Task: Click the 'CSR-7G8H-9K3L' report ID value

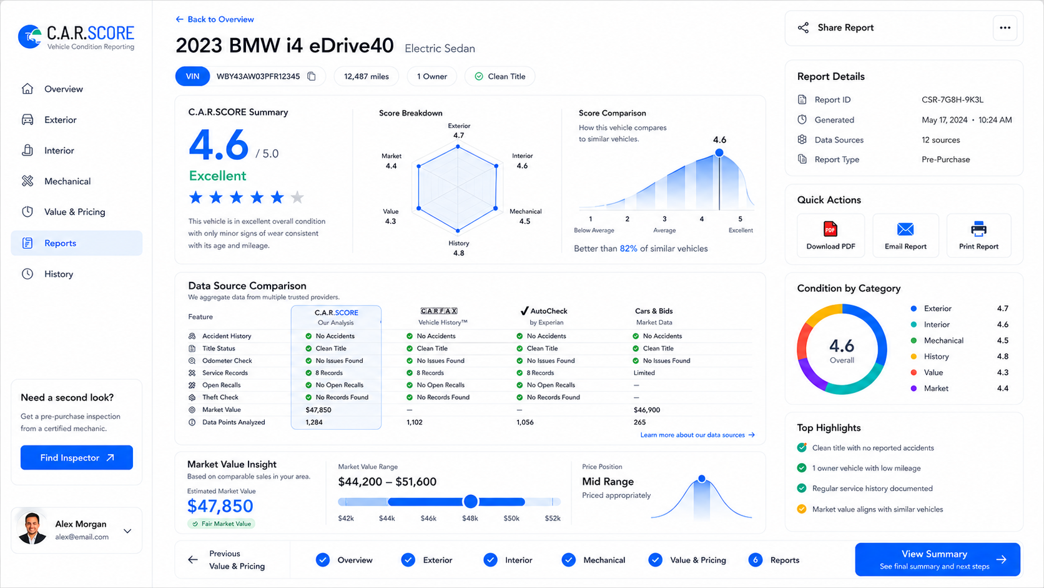Action: click(x=952, y=99)
